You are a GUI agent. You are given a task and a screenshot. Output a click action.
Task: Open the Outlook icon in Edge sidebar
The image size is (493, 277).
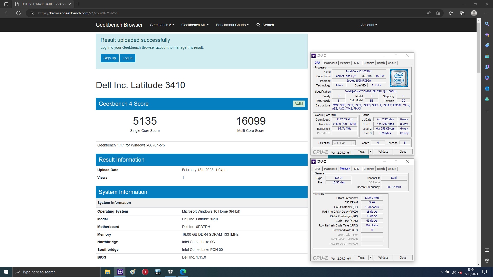point(487,88)
